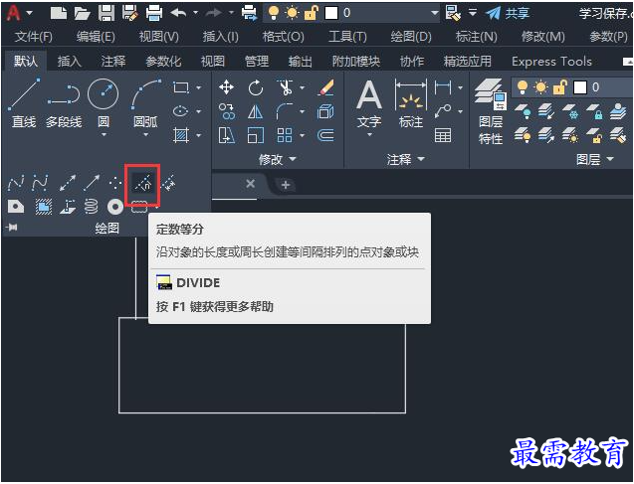Screen dimensions: 634x484
Task: Click the Plot printer icon
Action: 154,13
